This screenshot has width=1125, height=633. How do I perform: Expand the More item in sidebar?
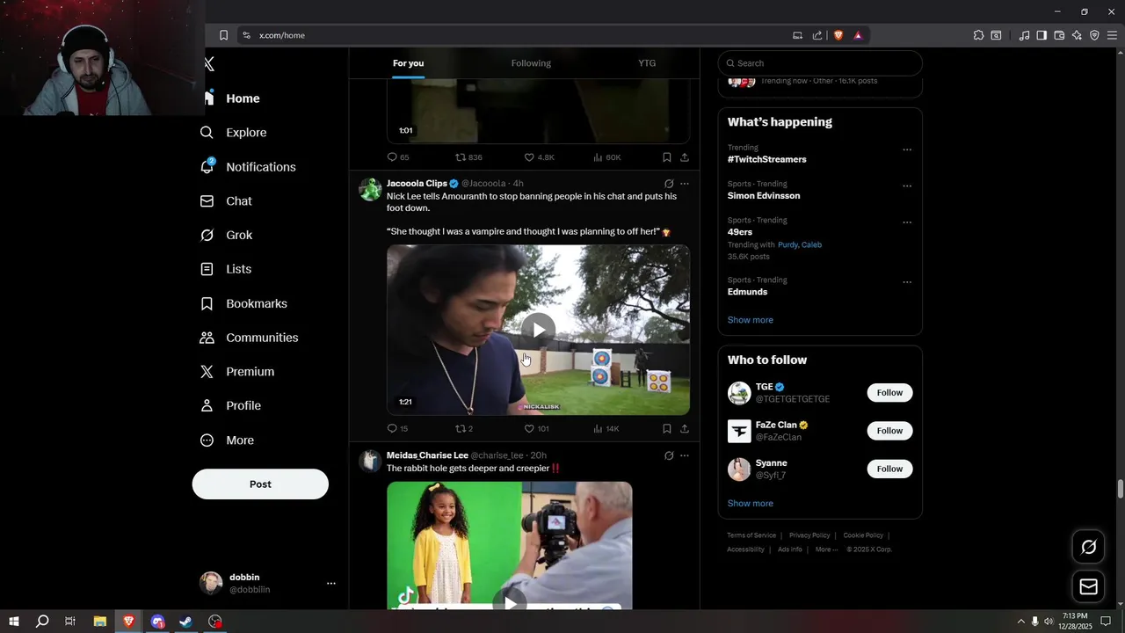[227, 440]
